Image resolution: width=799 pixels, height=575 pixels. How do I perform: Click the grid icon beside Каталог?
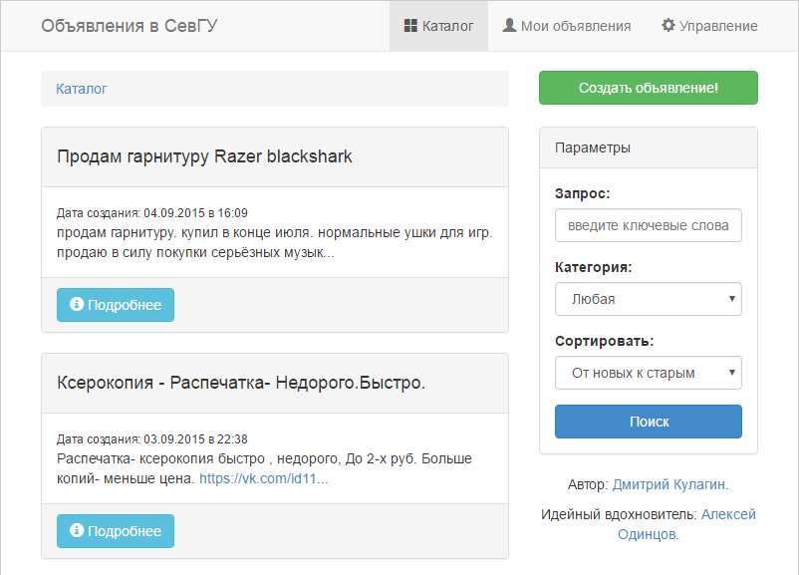(410, 26)
